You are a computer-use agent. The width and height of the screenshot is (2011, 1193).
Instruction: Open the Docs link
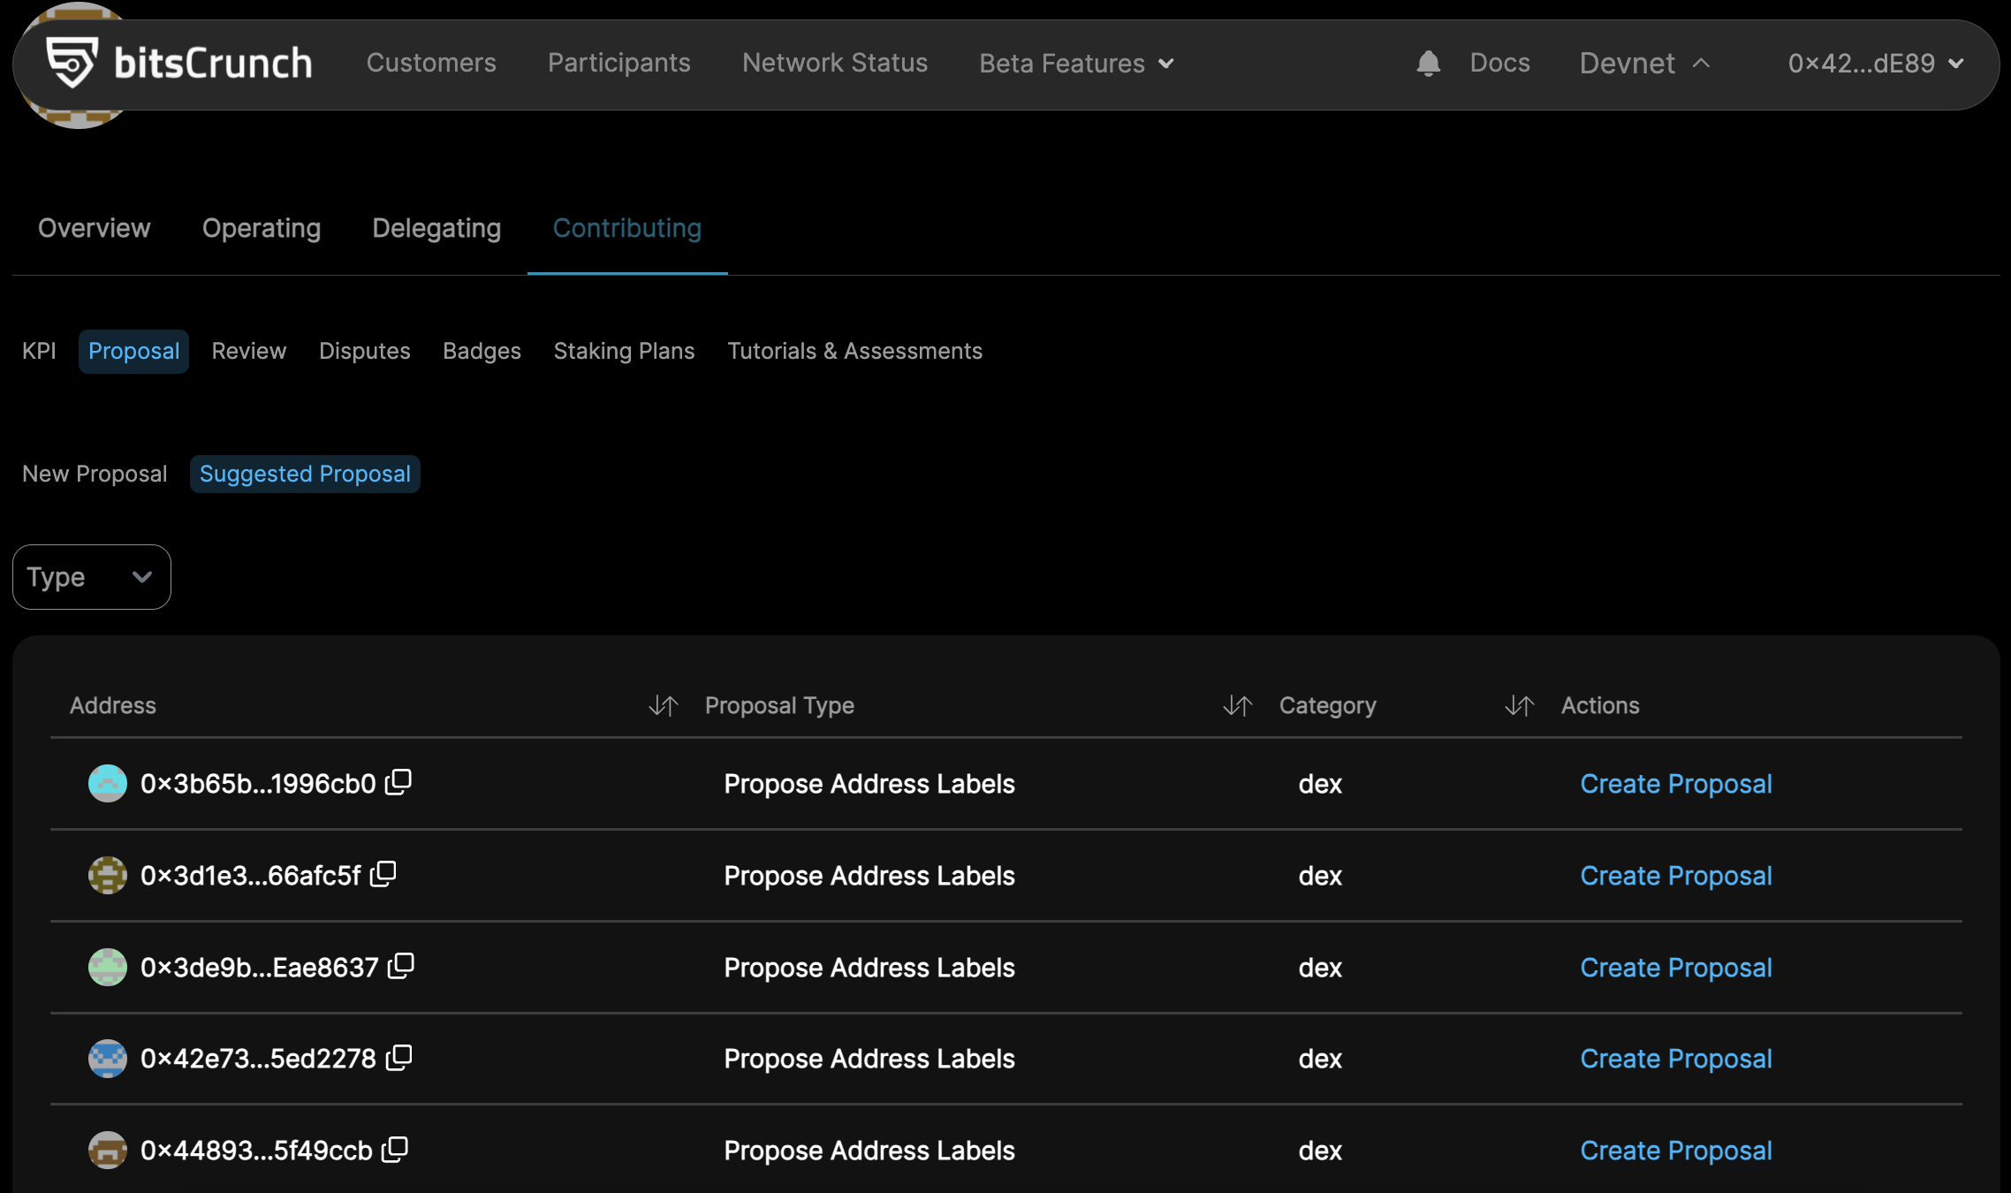point(1499,63)
